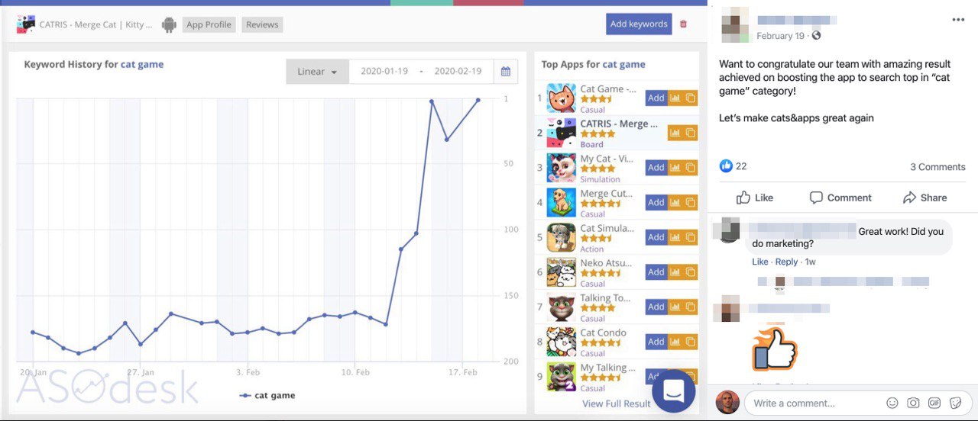Click copy icon for My Cat app
The width and height of the screenshot is (978, 421).
click(x=690, y=168)
